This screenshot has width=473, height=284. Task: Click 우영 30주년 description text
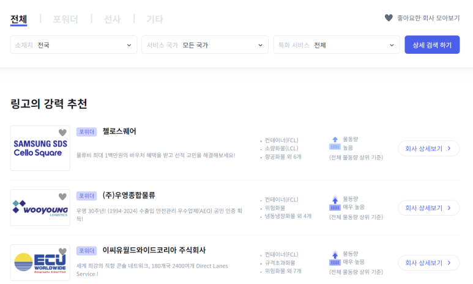[x=159, y=215]
